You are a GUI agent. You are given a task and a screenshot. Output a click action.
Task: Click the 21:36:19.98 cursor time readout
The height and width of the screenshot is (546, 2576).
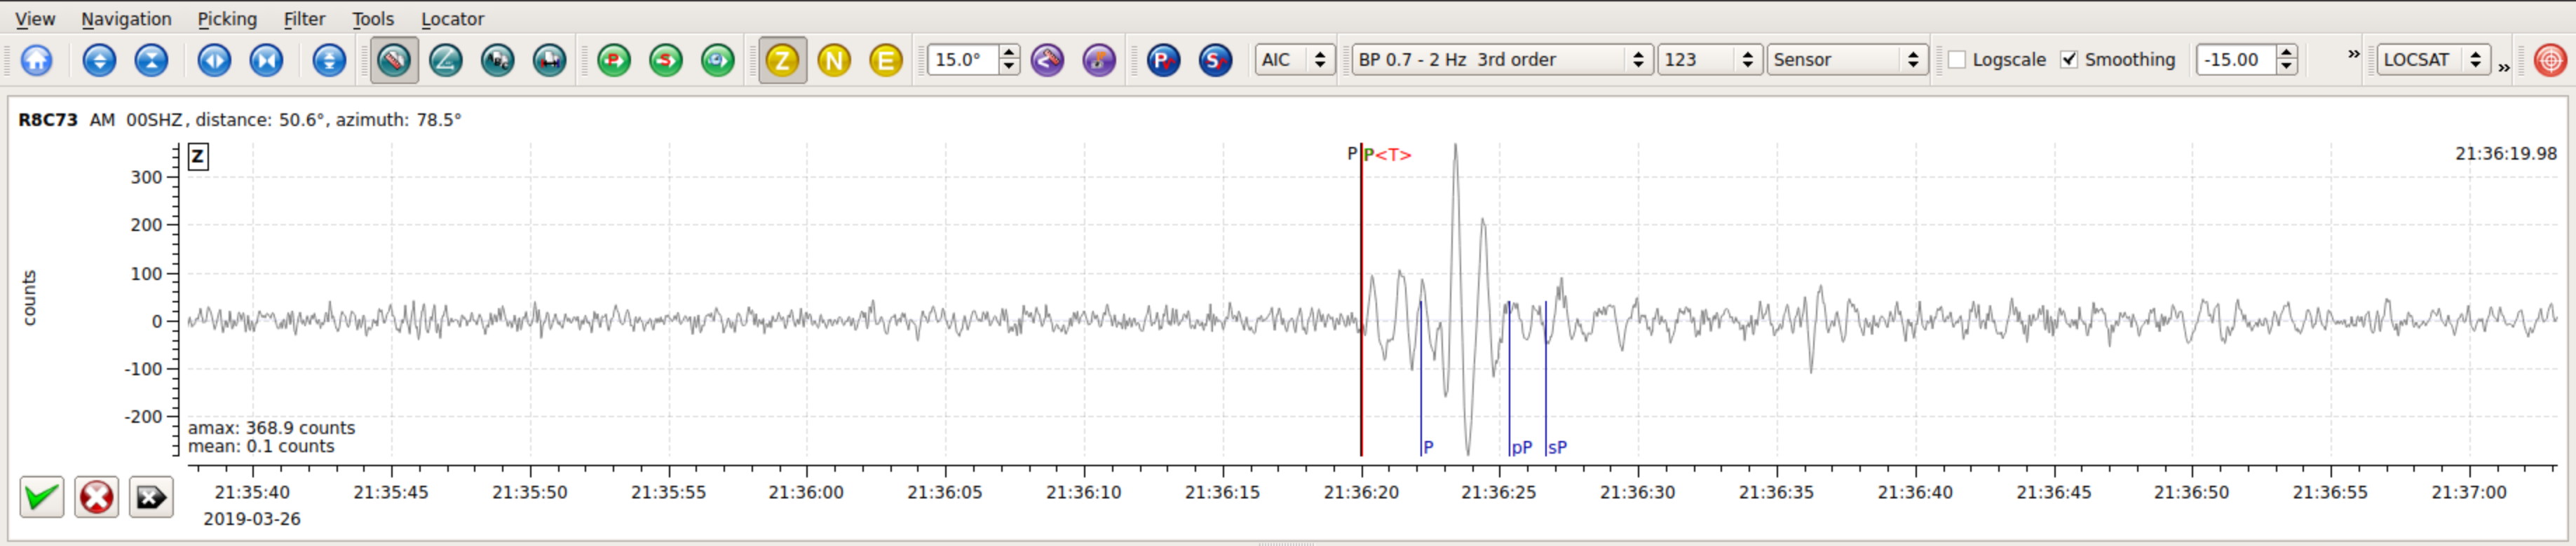[x=2506, y=154]
